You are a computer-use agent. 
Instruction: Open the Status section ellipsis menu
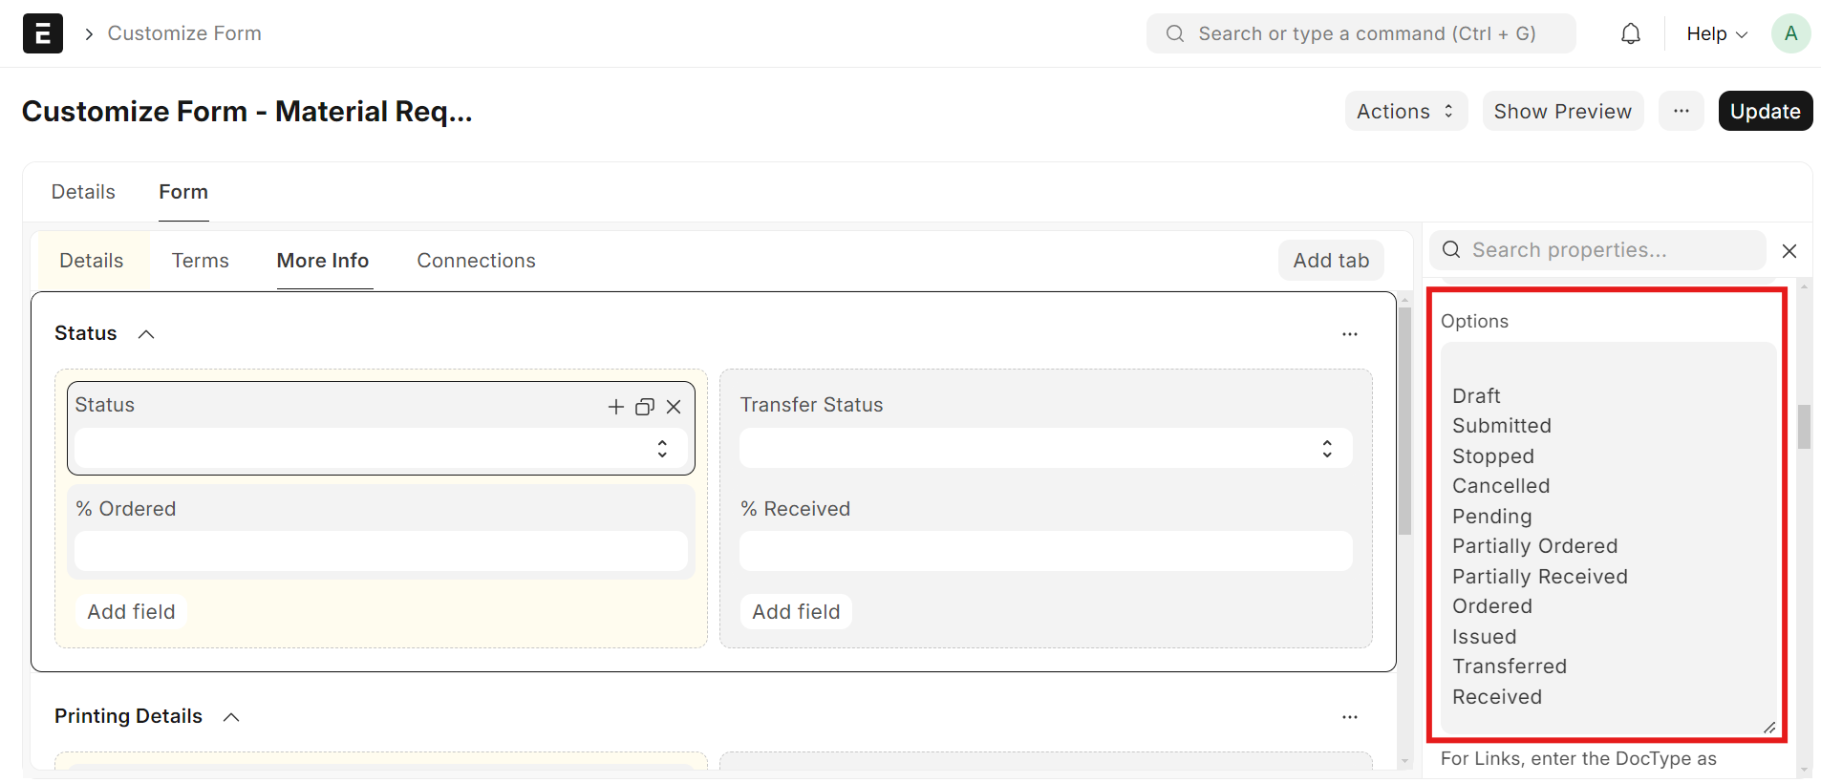1350,333
